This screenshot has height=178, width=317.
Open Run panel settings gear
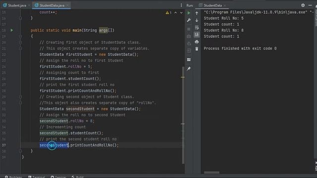point(303,5)
